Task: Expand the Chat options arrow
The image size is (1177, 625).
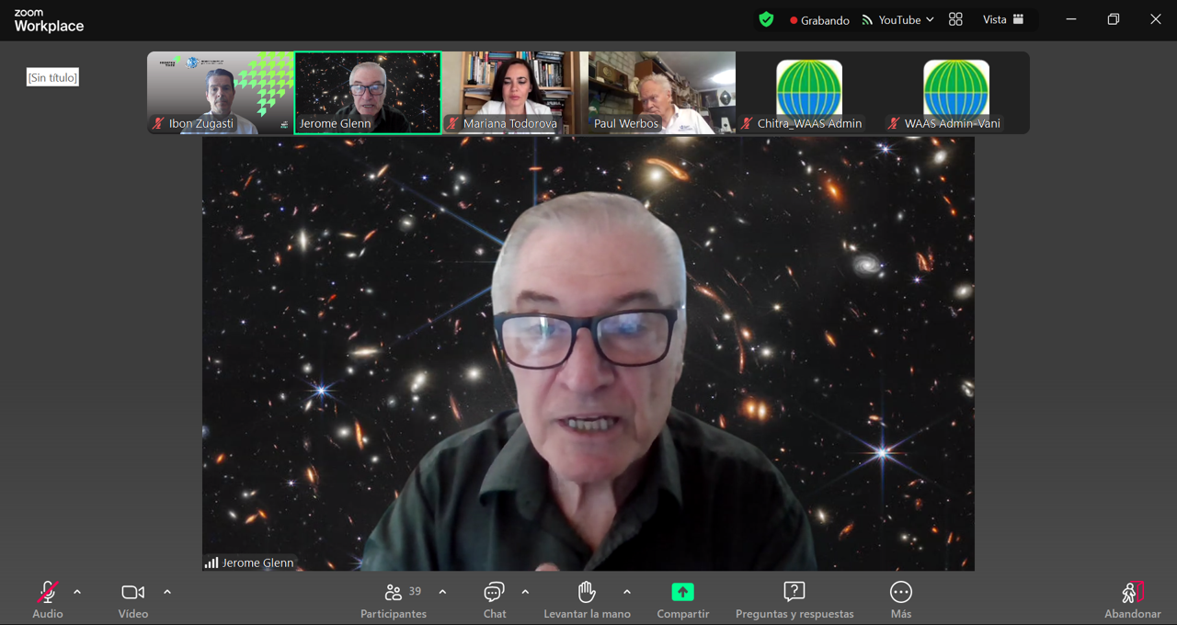Action: (x=525, y=593)
